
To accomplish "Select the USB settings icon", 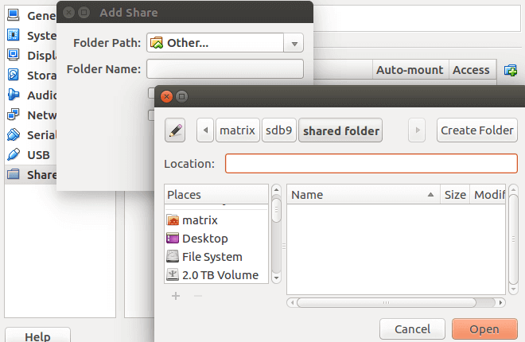I will 13,154.
